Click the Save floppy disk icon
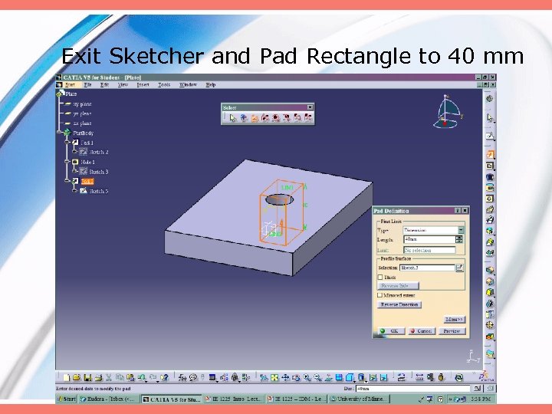Screen dimensions: 552x414 coord(87,378)
